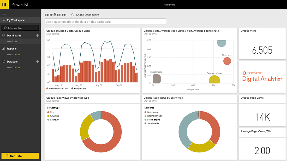Select Unique Visits legend swatch in line chart
This screenshot has width=287, height=161.
(x=73, y=88)
